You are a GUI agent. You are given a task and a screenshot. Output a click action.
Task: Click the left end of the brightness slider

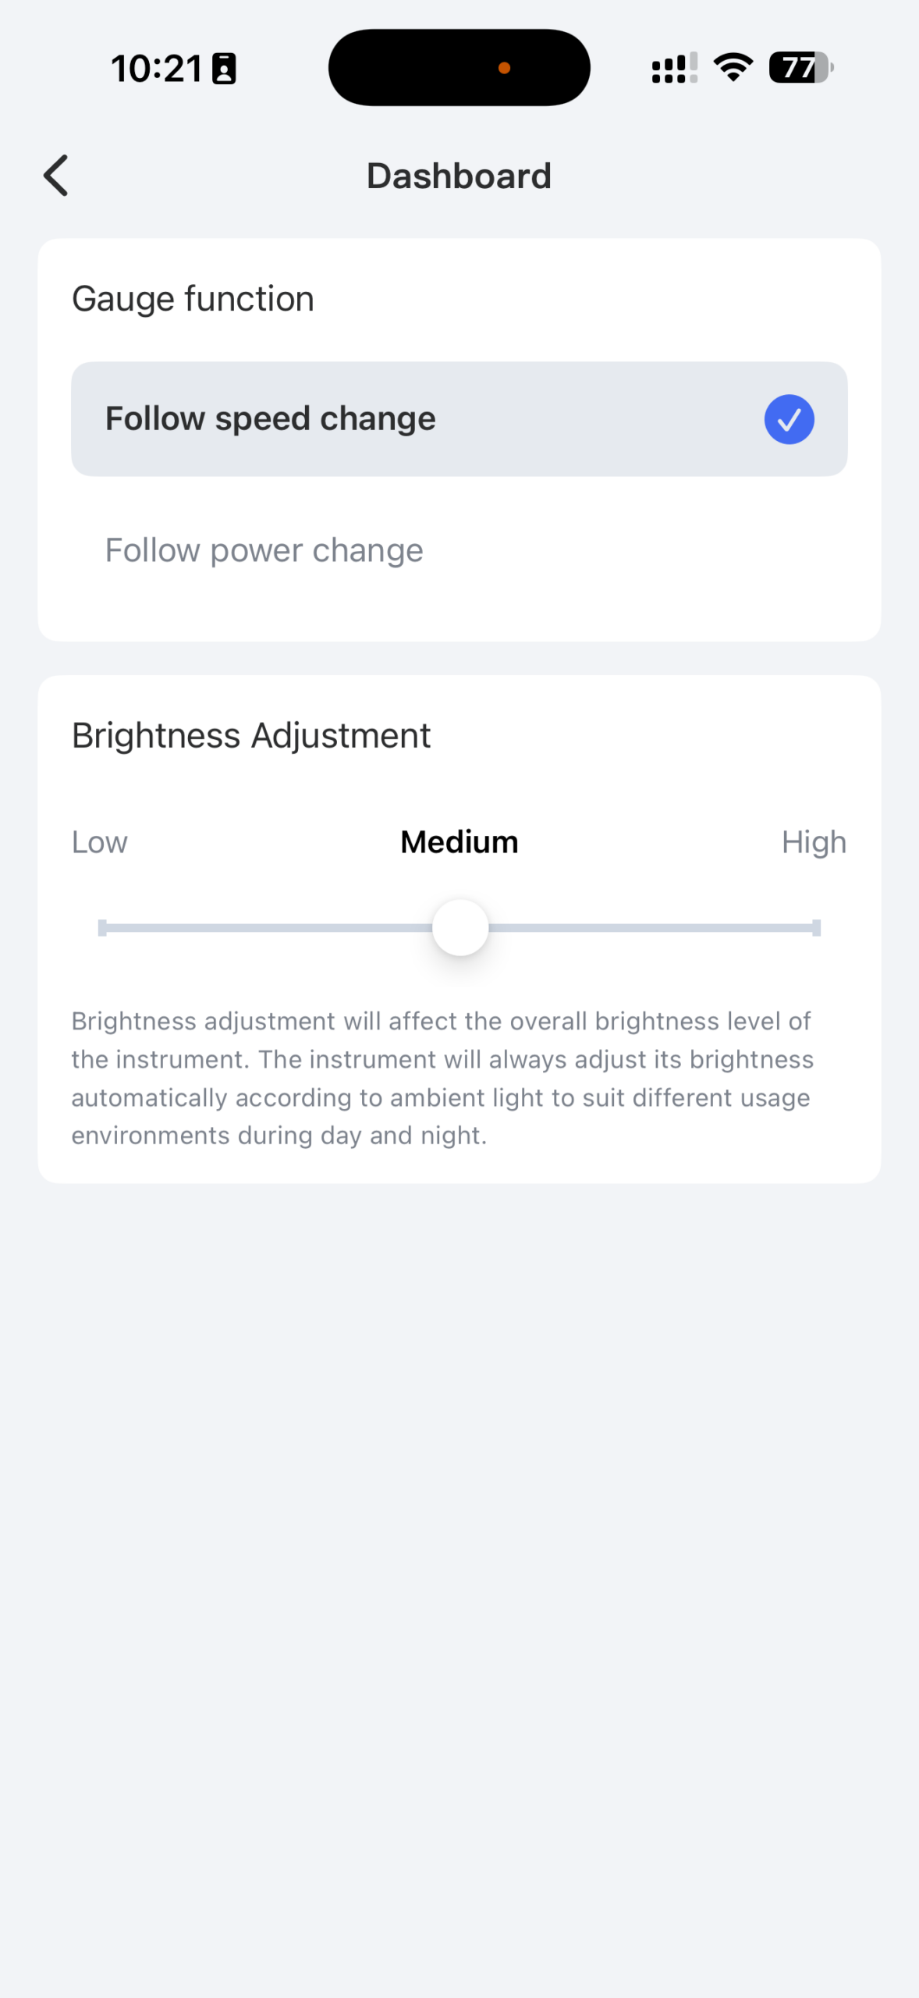tap(103, 927)
